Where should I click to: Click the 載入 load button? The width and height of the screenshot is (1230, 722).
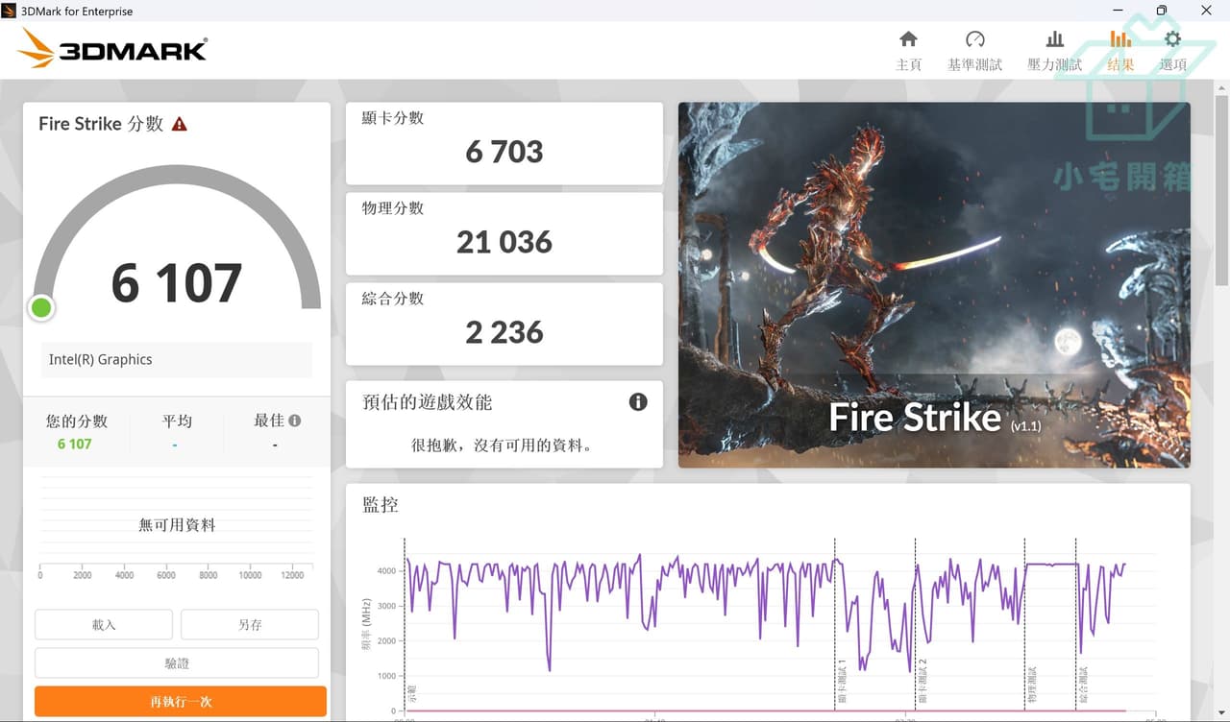pos(104,624)
